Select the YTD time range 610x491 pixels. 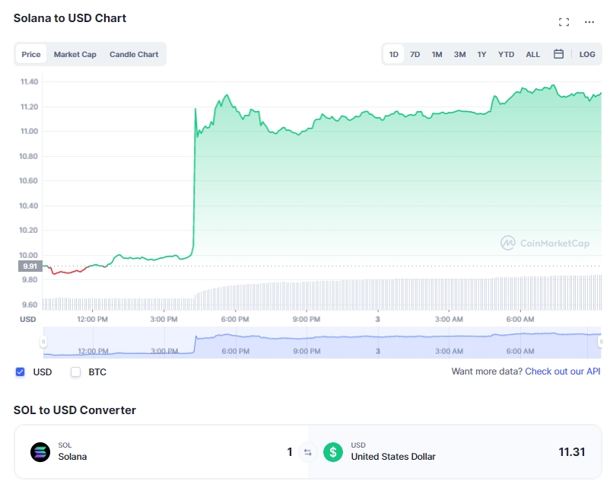click(506, 54)
